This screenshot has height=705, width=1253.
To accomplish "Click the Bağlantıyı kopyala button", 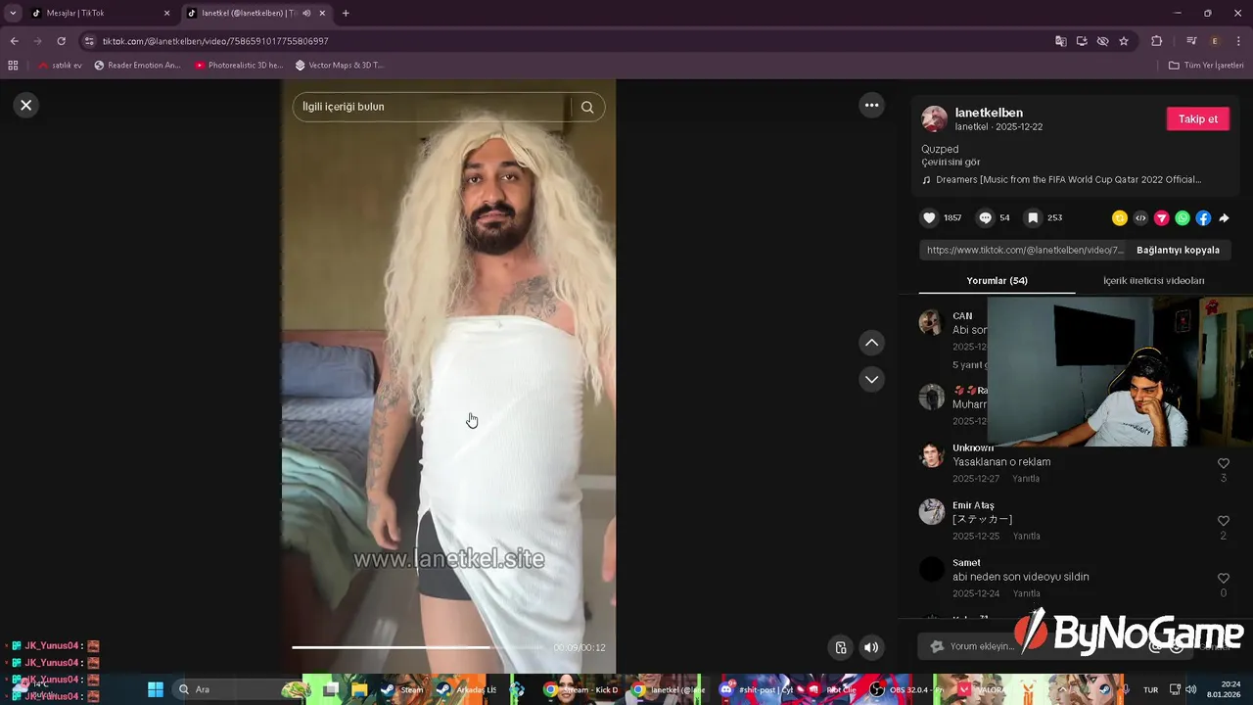I will 1178,250.
